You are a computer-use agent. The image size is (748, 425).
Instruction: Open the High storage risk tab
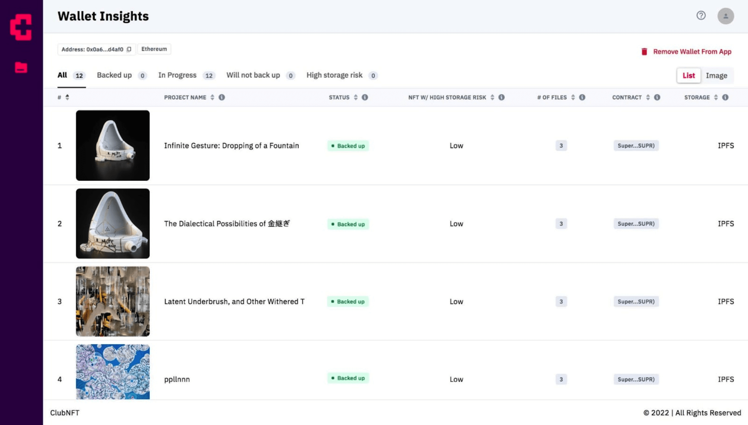(x=342, y=75)
